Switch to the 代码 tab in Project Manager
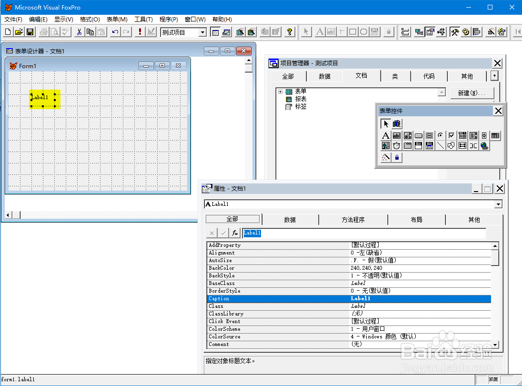 click(429, 76)
